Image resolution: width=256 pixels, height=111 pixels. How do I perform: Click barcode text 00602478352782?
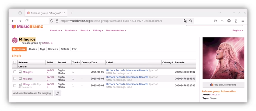[185, 85]
